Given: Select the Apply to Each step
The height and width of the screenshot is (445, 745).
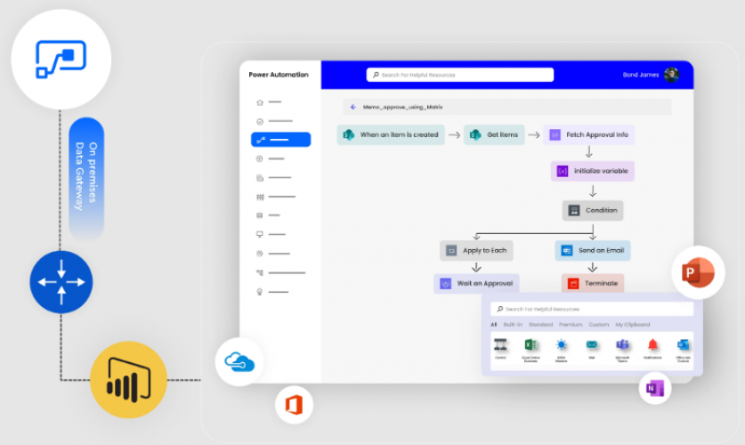Looking at the screenshot, I should [476, 250].
